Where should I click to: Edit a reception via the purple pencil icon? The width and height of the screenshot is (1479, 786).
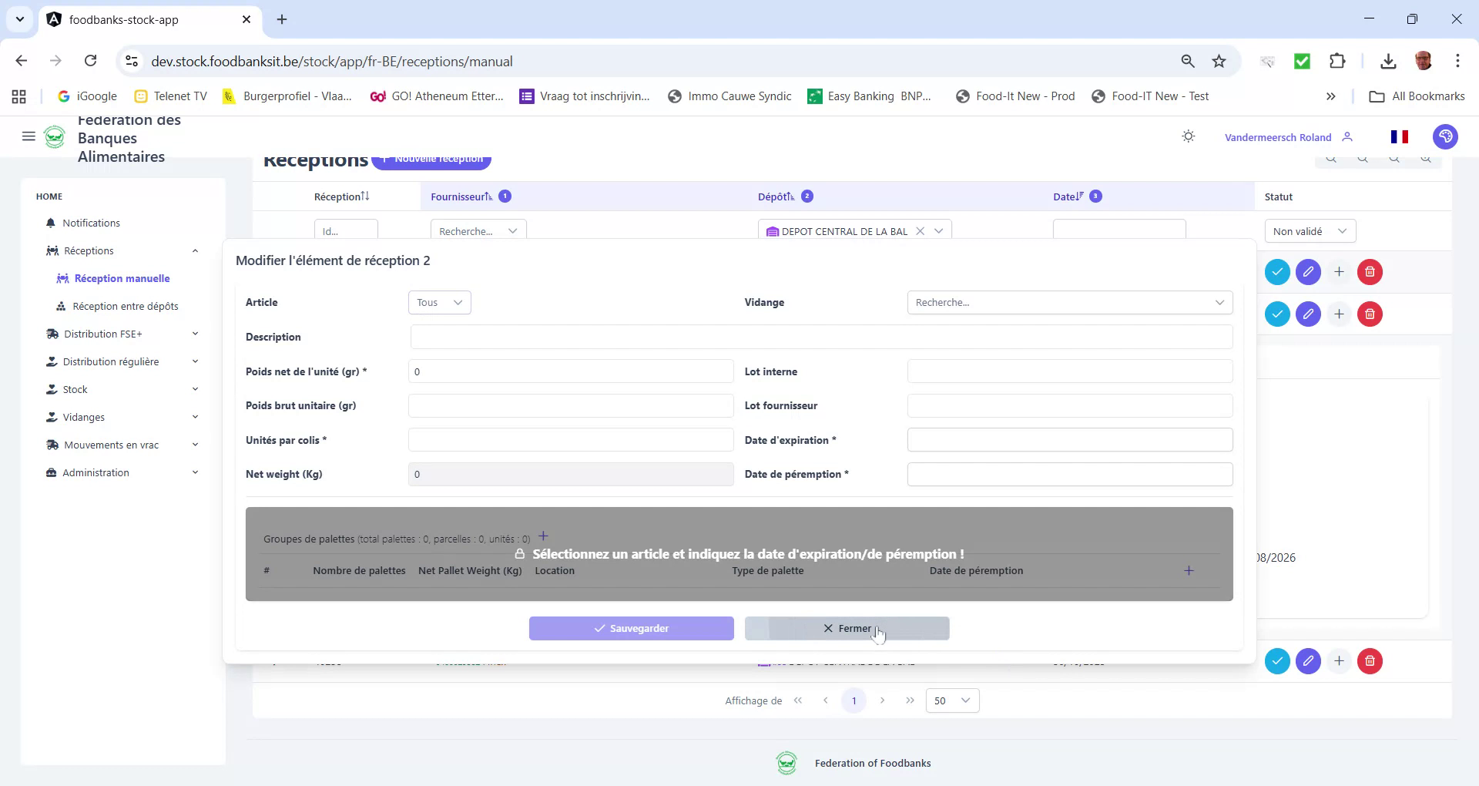(1308, 271)
